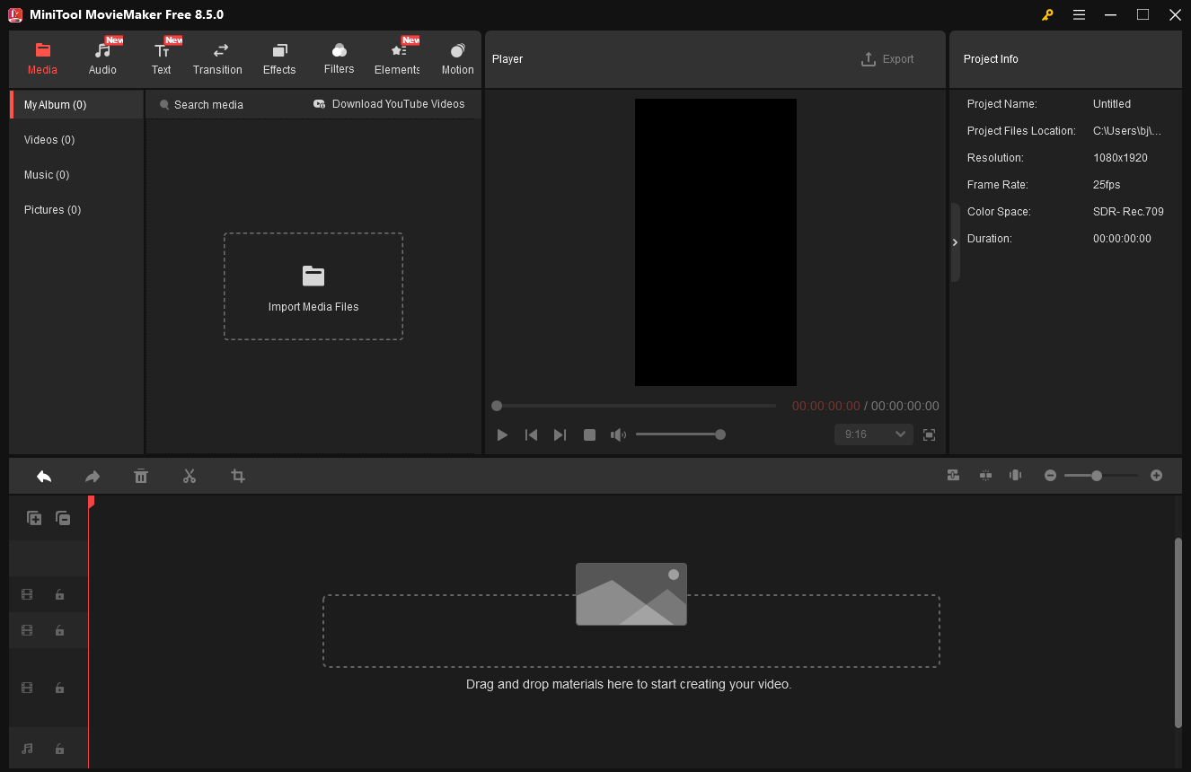Open the Elements panel

pyautogui.click(x=396, y=57)
